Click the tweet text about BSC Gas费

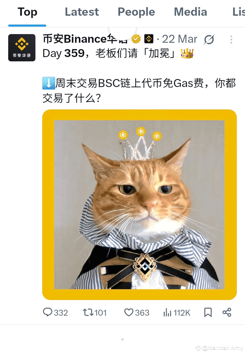[x=139, y=91]
